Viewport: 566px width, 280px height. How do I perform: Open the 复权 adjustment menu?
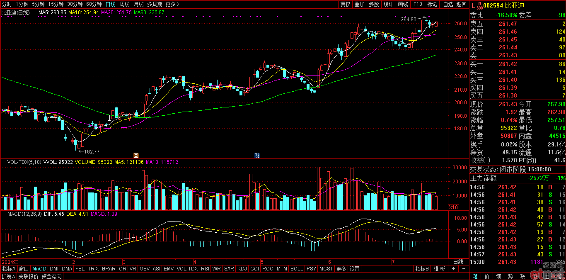(x=345, y=4)
